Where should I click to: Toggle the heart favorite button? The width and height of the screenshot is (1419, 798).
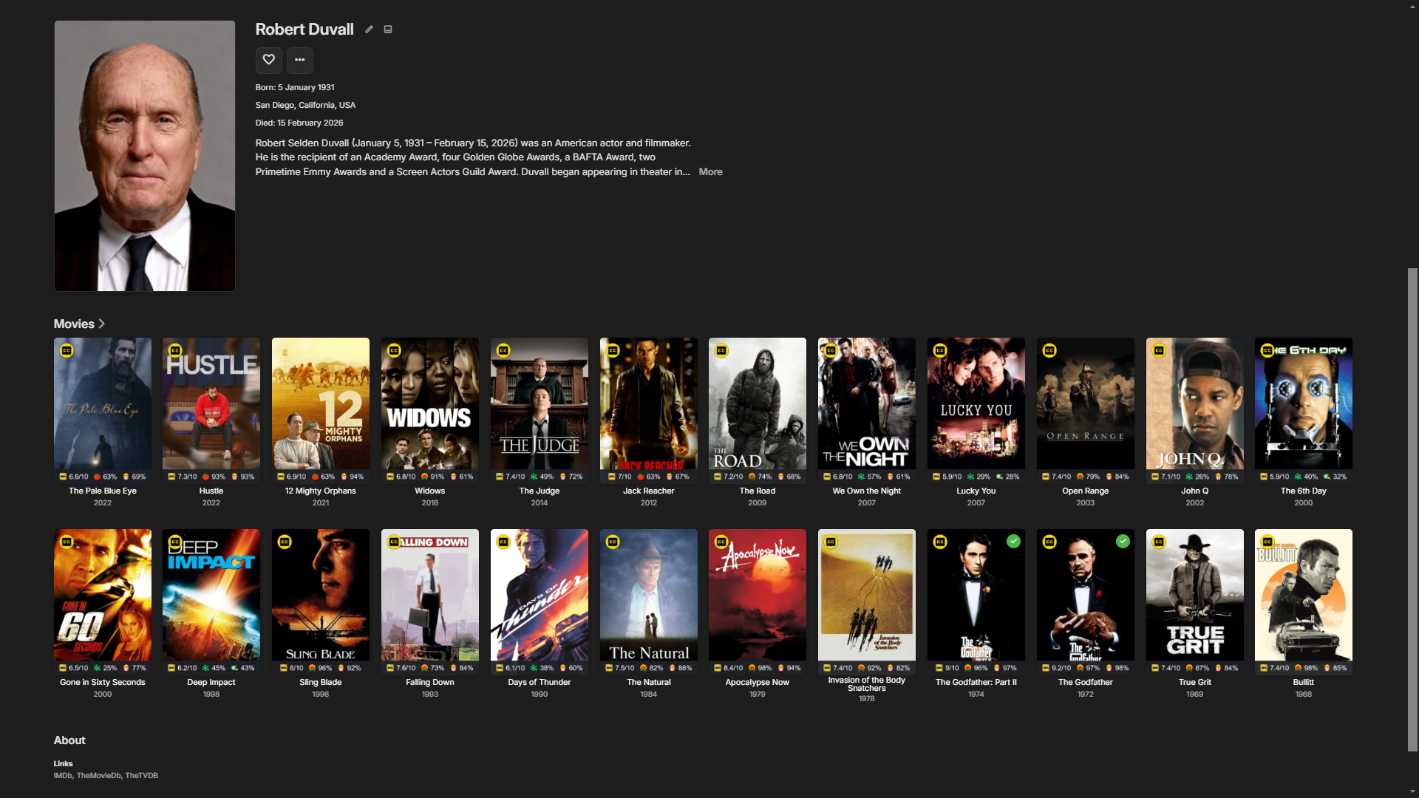pos(269,60)
